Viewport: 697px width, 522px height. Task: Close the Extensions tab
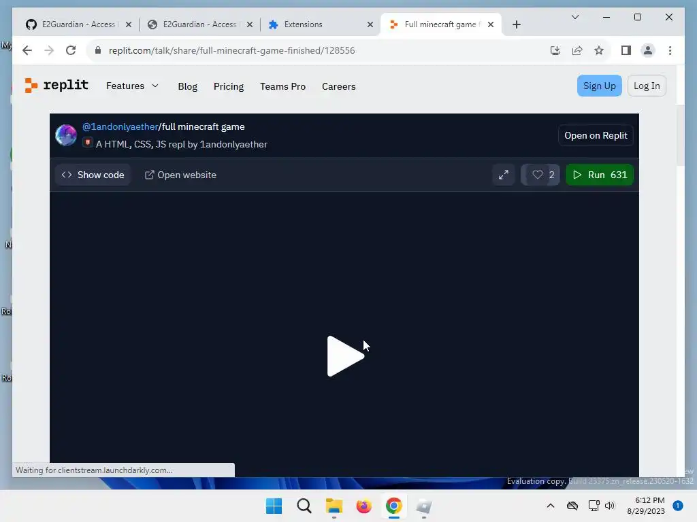pyautogui.click(x=370, y=24)
